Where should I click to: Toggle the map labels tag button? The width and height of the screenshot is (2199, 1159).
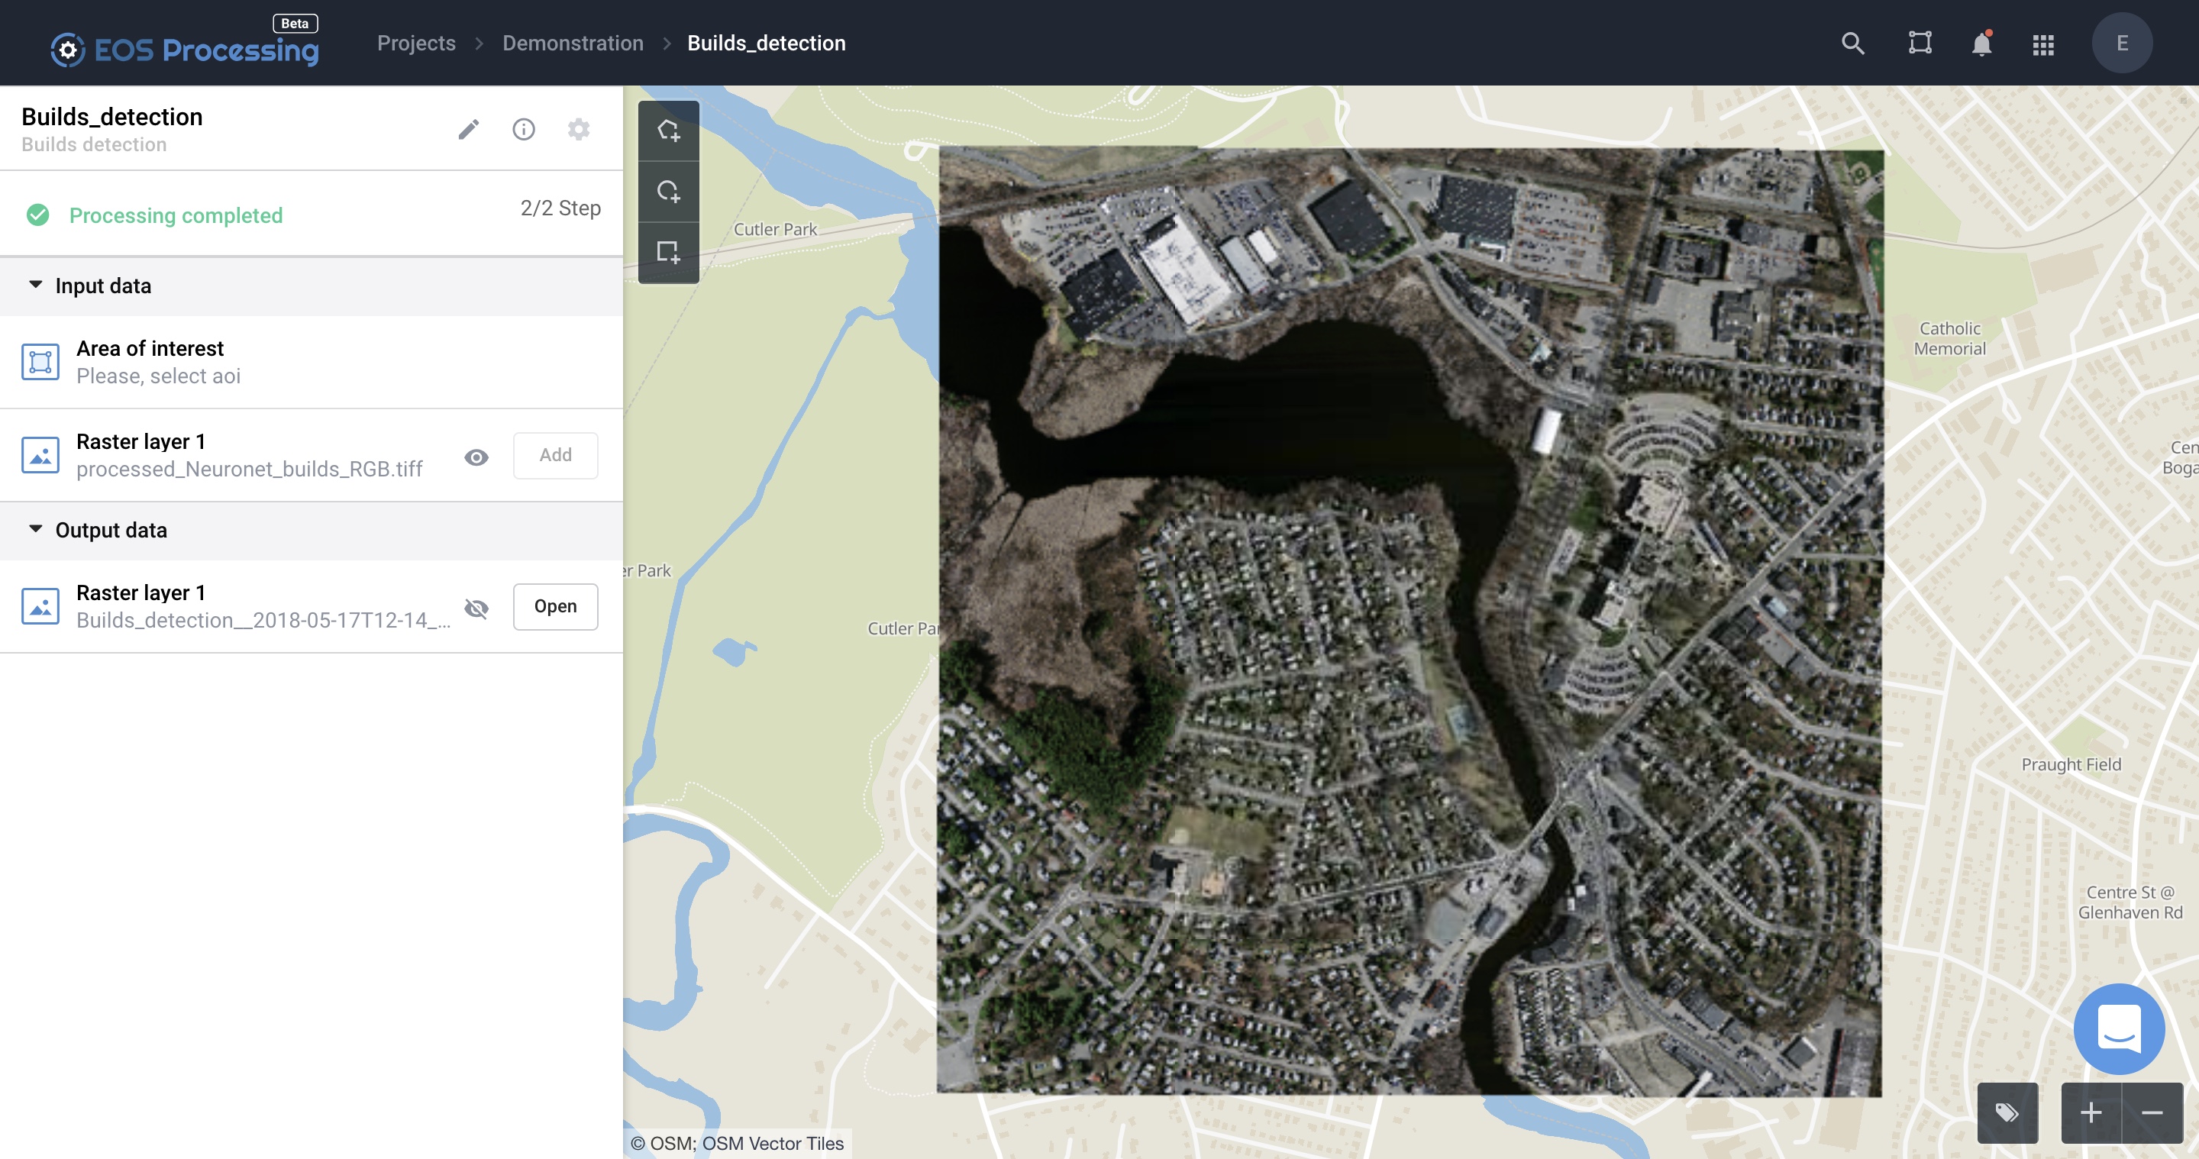coord(2007,1112)
